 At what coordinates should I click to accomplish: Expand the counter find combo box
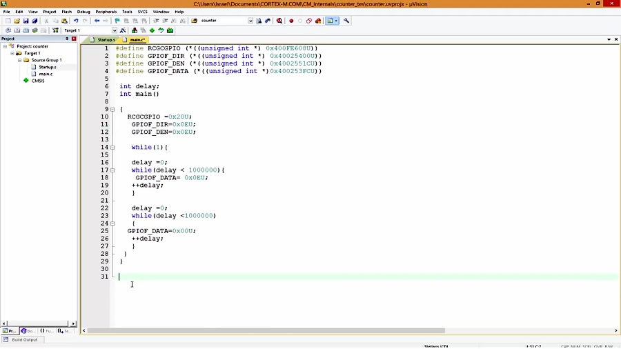coord(250,21)
